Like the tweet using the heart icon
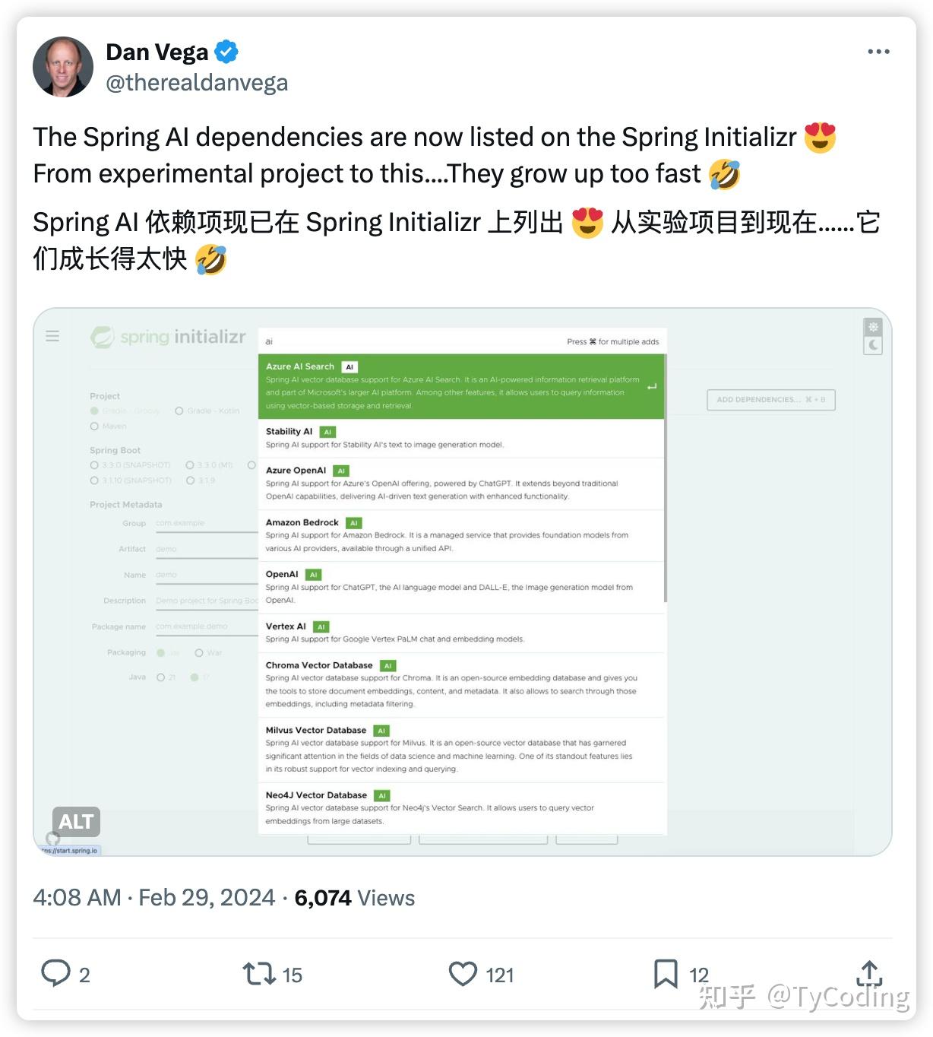This screenshot has height=1037, width=933. click(x=463, y=974)
